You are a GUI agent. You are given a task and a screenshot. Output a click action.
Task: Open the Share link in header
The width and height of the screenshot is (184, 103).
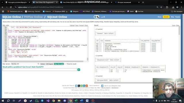[159, 17]
